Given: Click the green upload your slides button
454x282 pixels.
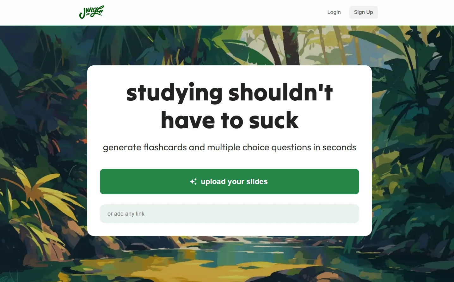Looking at the screenshot, I should coord(230,182).
